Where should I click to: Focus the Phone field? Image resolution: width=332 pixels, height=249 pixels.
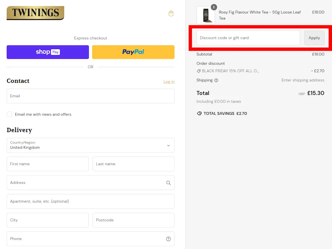[90, 239]
